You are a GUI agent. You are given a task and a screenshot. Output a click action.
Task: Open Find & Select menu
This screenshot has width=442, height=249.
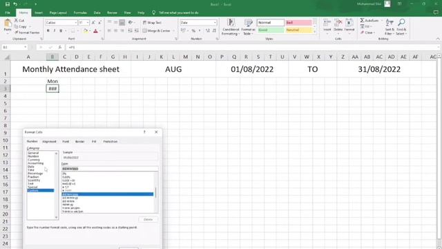point(401,27)
